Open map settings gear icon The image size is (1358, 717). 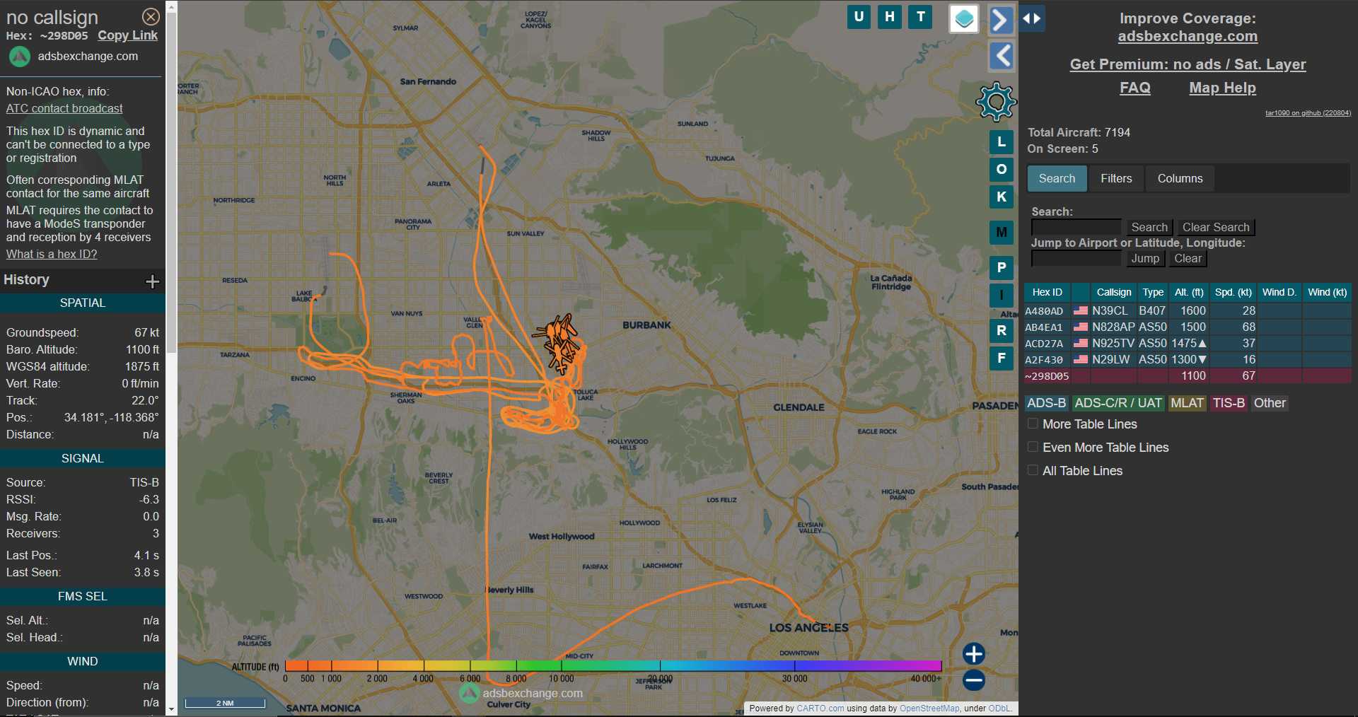(x=996, y=102)
